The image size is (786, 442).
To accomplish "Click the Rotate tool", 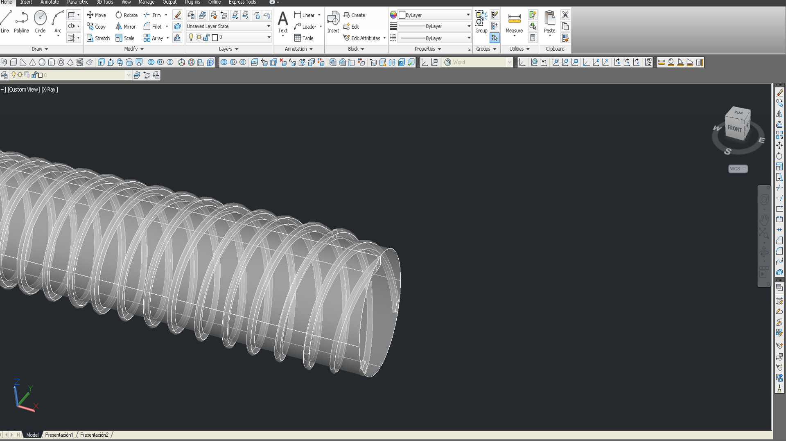I will (126, 15).
